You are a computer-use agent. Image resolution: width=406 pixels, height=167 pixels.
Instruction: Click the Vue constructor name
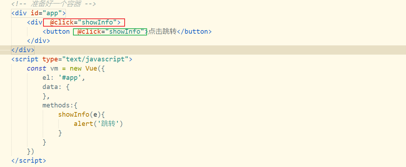[91, 68]
